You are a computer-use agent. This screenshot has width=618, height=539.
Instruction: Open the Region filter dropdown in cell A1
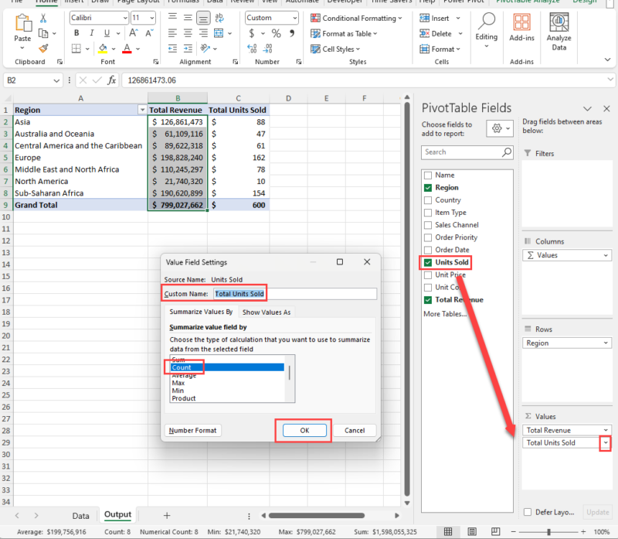(x=142, y=109)
